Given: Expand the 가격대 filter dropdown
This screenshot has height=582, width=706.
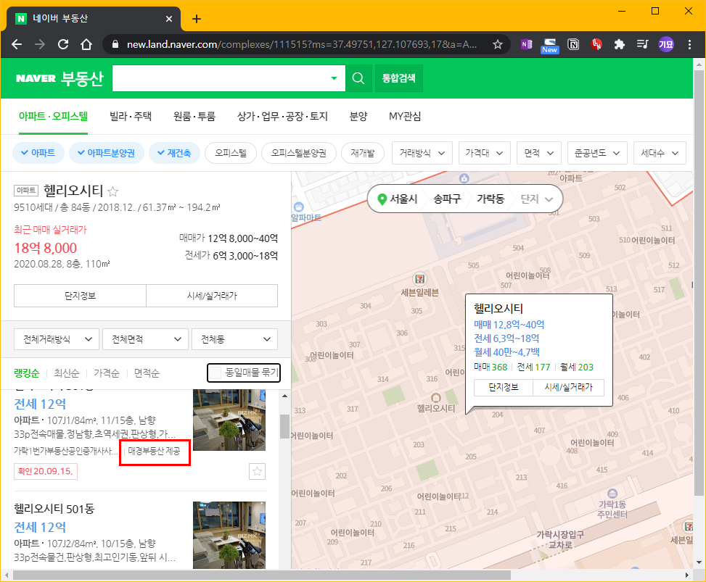Looking at the screenshot, I should (485, 153).
